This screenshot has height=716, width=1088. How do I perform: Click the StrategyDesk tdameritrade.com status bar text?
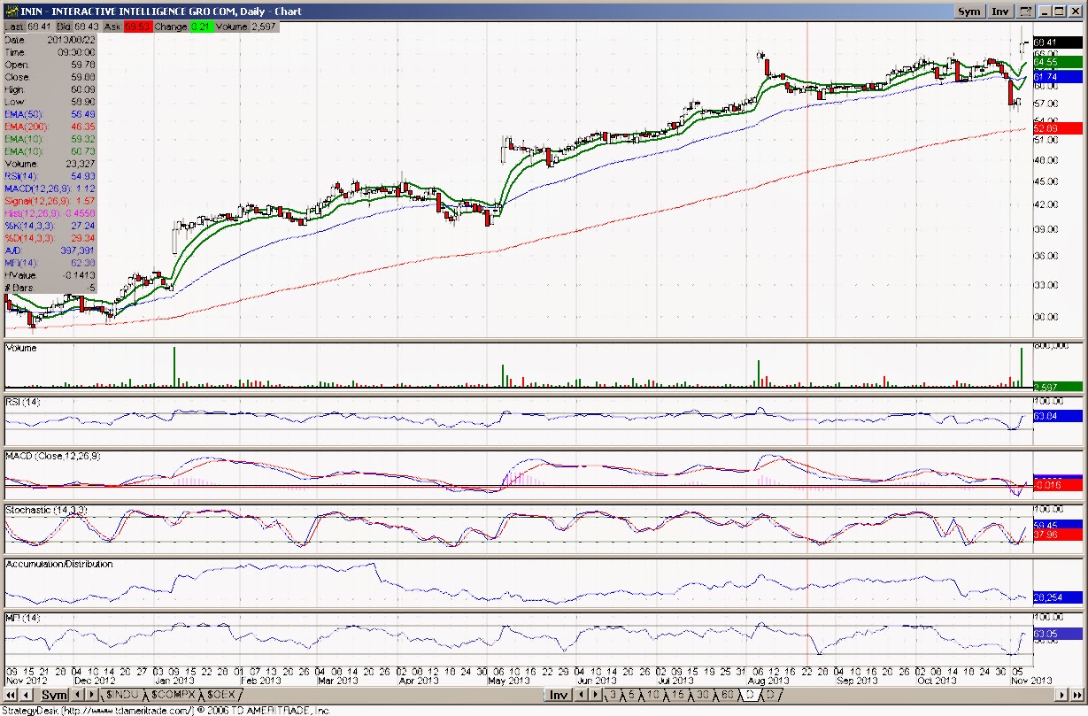click(x=165, y=711)
